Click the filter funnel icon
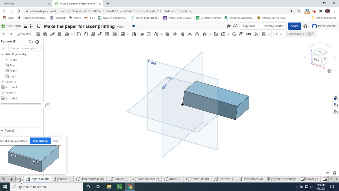Viewport: 339px width, 191px height. [4, 48]
